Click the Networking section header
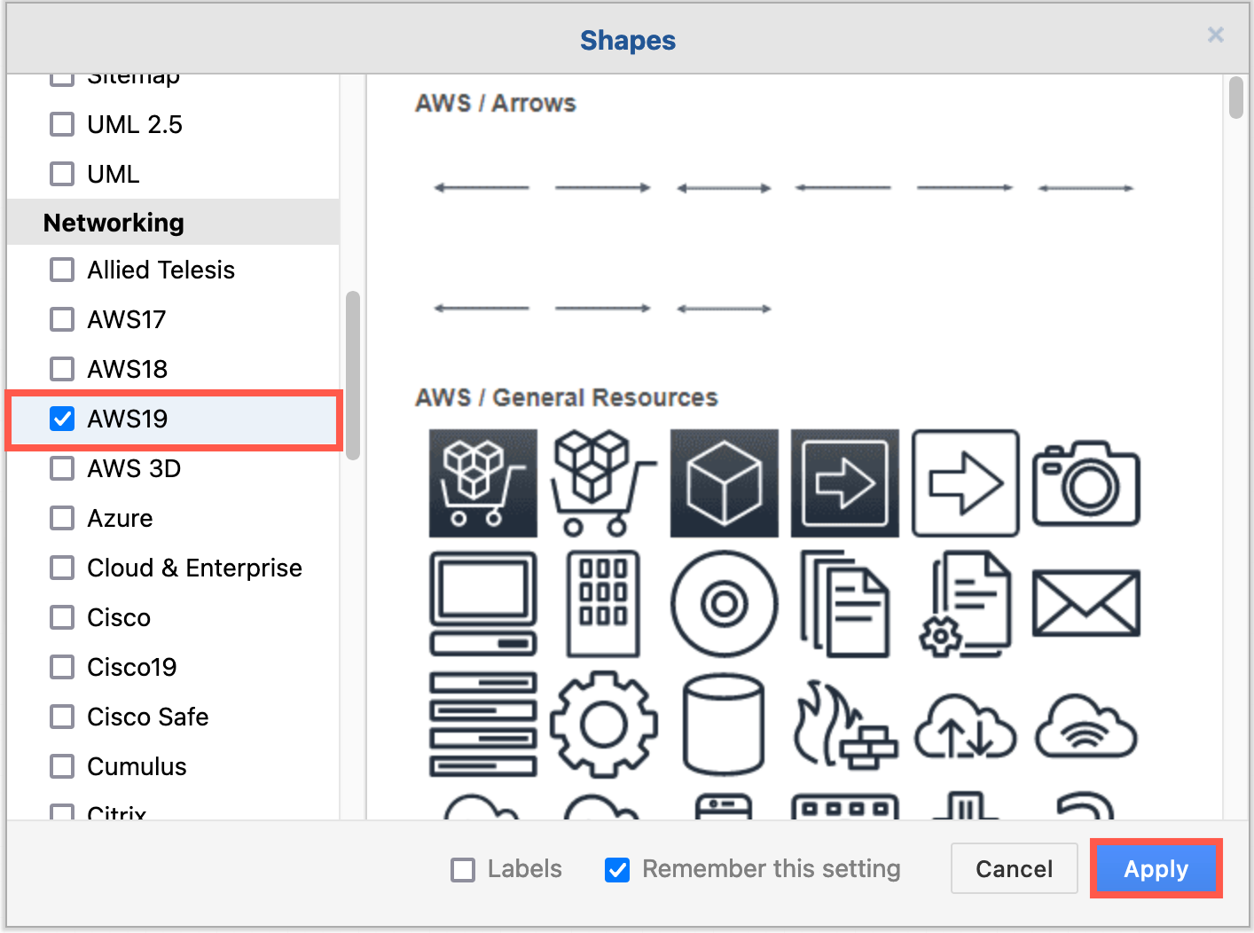1254x933 pixels. pyautogui.click(x=114, y=223)
